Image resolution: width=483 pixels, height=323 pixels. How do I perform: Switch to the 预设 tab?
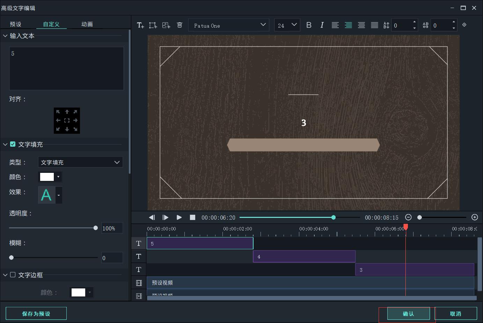click(x=16, y=24)
